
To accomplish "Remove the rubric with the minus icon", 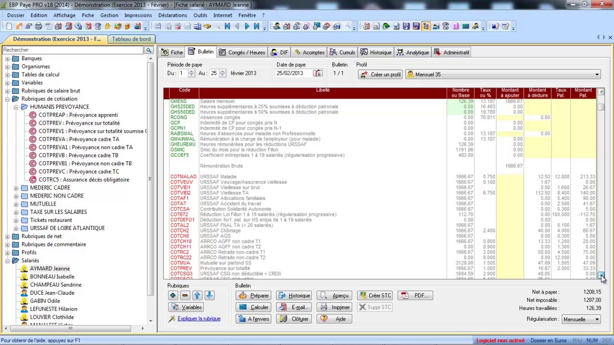I will 185,296.
